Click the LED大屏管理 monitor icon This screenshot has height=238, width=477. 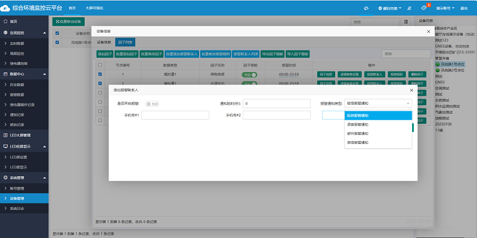click(5, 136)
